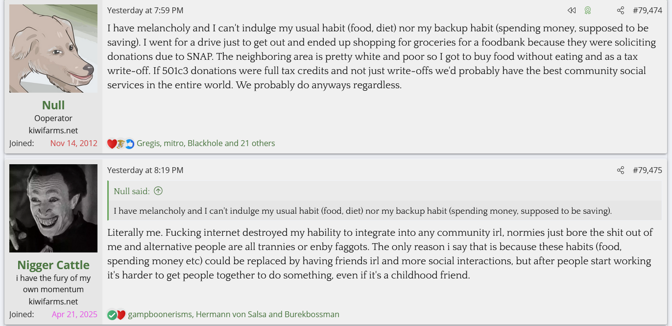
Task: Click the "Yesterday at 8:19 PM" timestamp
Action: point(145,170)
